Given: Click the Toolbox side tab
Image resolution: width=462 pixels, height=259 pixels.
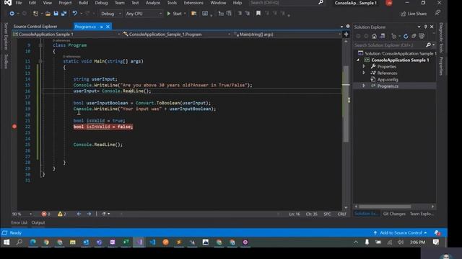Looking at the screenshot, I should click(6, 61).
